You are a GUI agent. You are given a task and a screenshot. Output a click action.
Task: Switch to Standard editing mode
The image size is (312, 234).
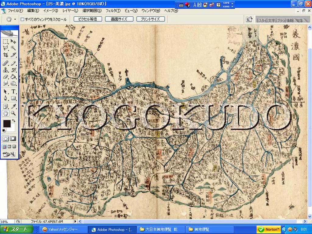pos(5,139)
